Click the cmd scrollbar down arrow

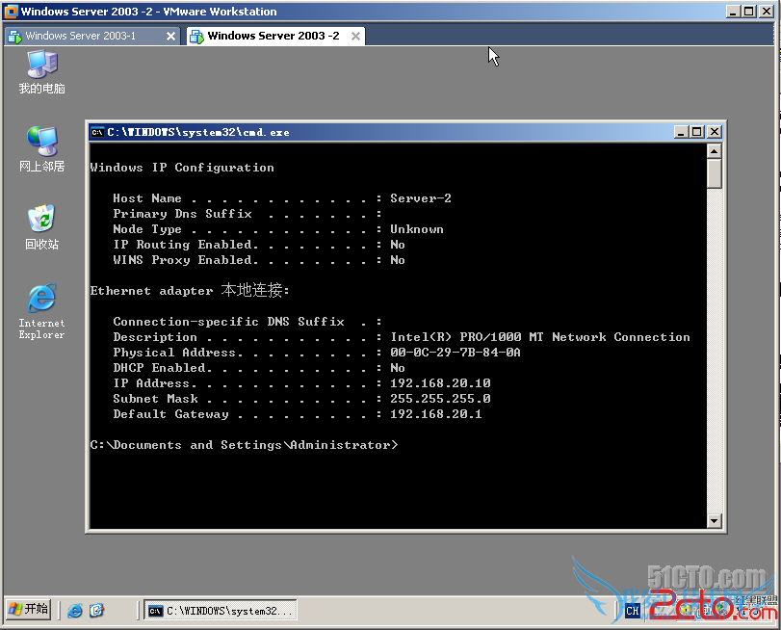point(715,521)
